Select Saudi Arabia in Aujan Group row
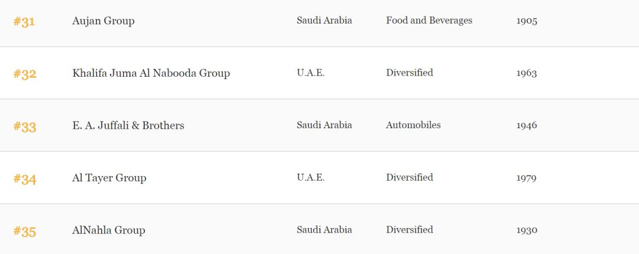Screen dimensions: 639x254 coord(324,20)
